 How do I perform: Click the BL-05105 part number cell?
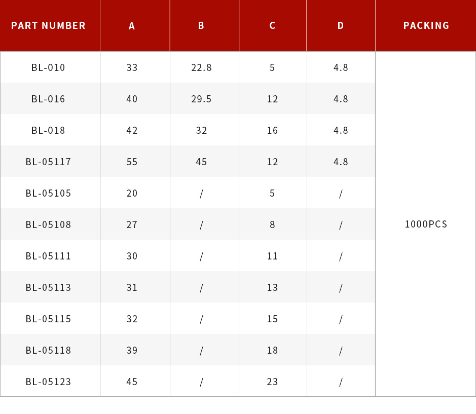click(48, 193)
